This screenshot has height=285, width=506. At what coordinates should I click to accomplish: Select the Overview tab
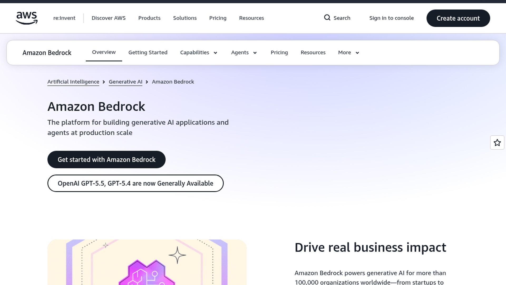point(104,52)
